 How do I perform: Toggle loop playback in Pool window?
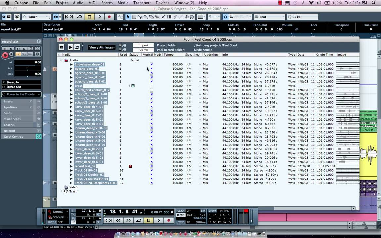(77, 47)
